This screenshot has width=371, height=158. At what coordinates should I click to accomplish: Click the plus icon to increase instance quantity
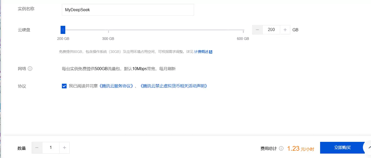64,147
